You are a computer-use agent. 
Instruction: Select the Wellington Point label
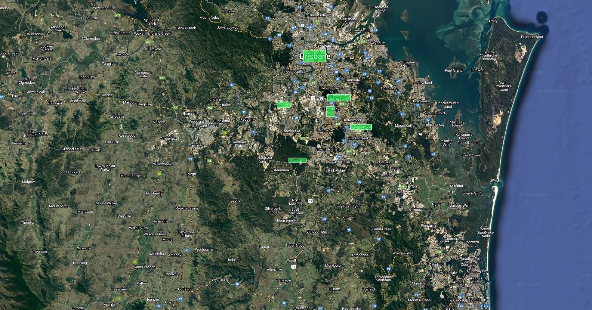tap(407, 63)
